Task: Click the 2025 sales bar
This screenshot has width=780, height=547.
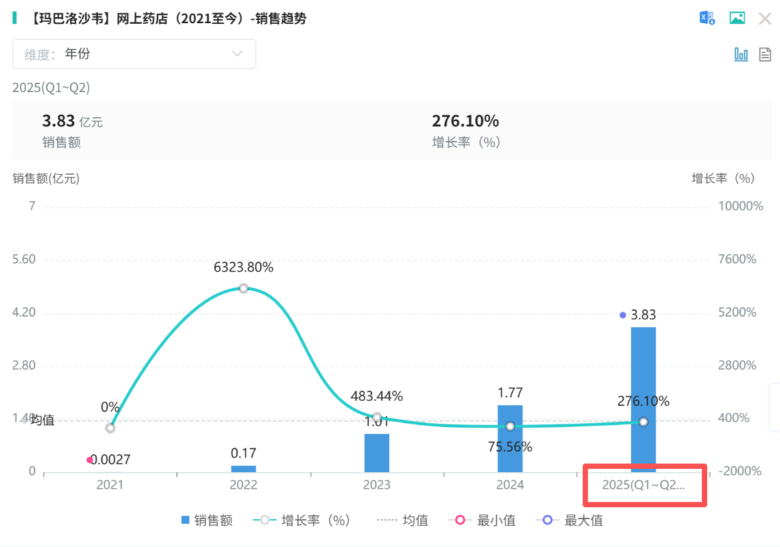Action: pos(643,399)
